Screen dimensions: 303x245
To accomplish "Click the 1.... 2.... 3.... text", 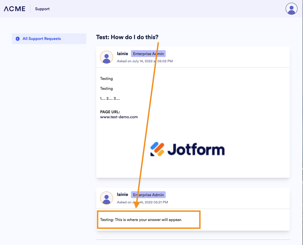I will click(110, 99).
